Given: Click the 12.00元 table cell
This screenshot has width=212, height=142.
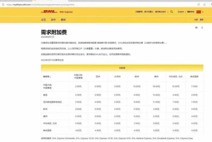Looking at the screenshot, I should (176, 86).
